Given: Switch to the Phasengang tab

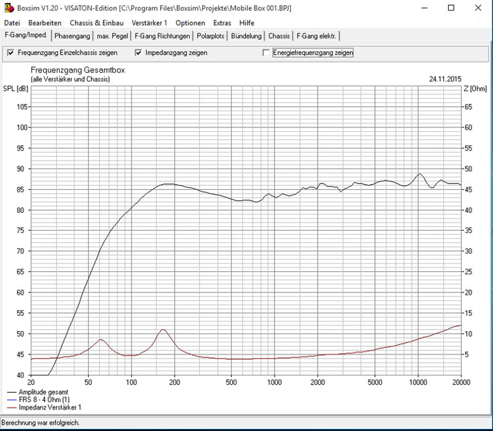Looking at the screenshot, I should [72, 36].
